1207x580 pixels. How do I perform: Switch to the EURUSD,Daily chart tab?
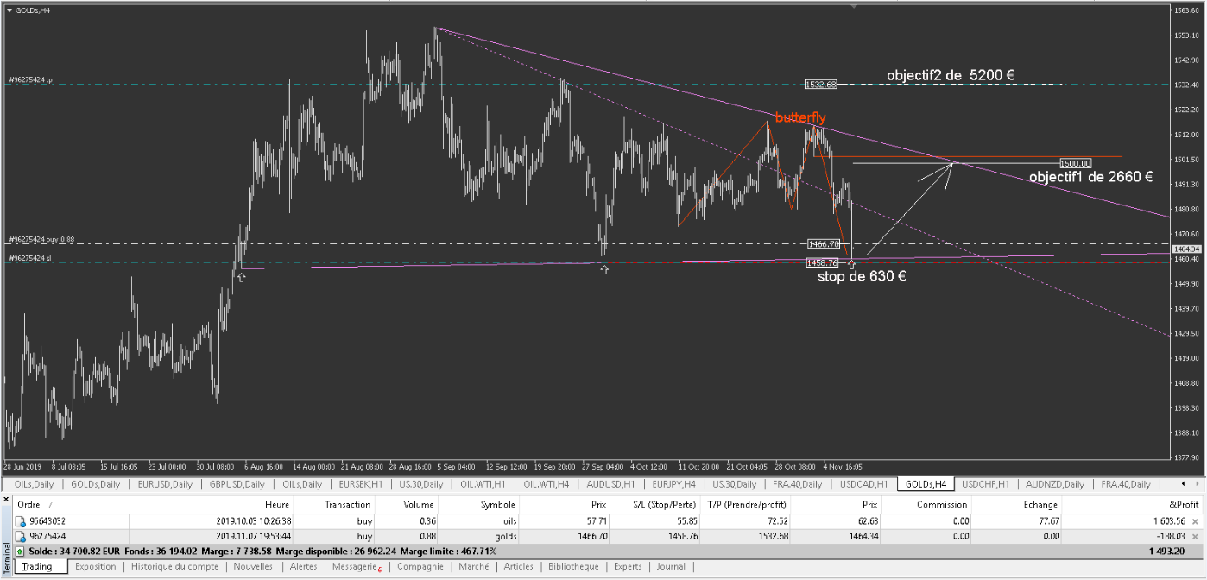tap(164, 484)
